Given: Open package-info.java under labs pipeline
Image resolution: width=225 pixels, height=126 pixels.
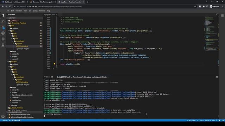Looking at the screenshot, I should click(23, 49).
